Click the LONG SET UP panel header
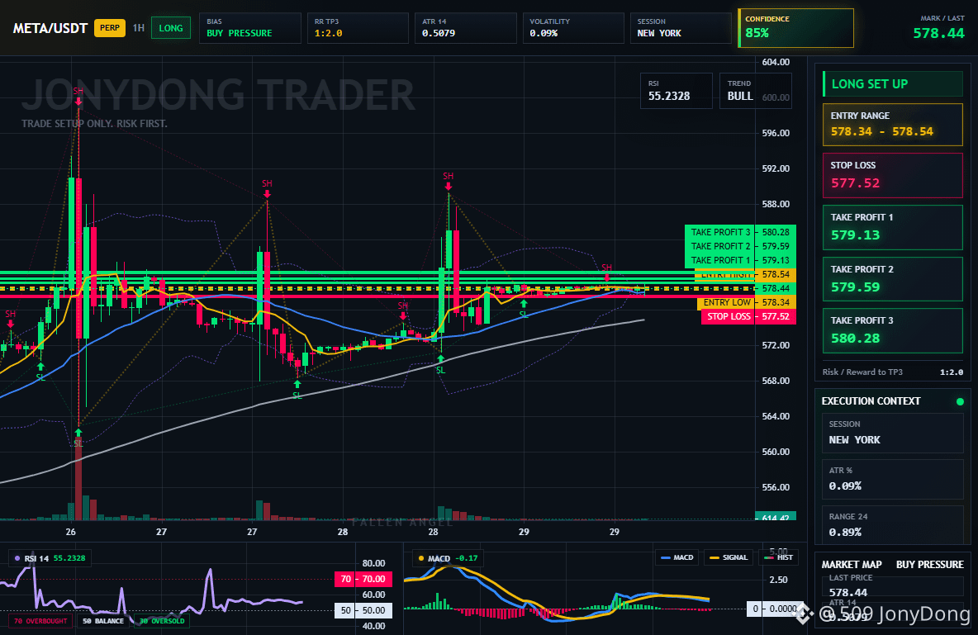The height and width of the screenshot is (635, 978). click(x=893, y=83)
